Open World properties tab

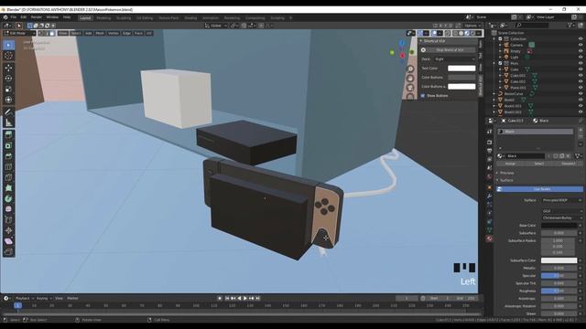click(x=489, y=176)
